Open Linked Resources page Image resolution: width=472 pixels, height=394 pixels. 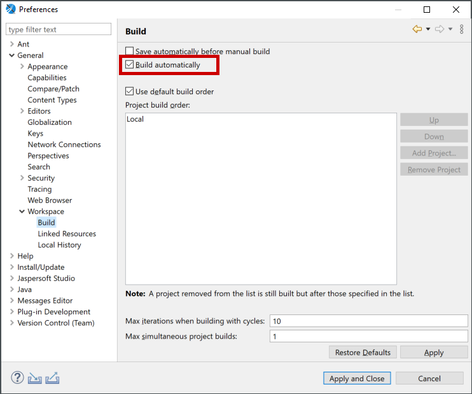[67, 234]
